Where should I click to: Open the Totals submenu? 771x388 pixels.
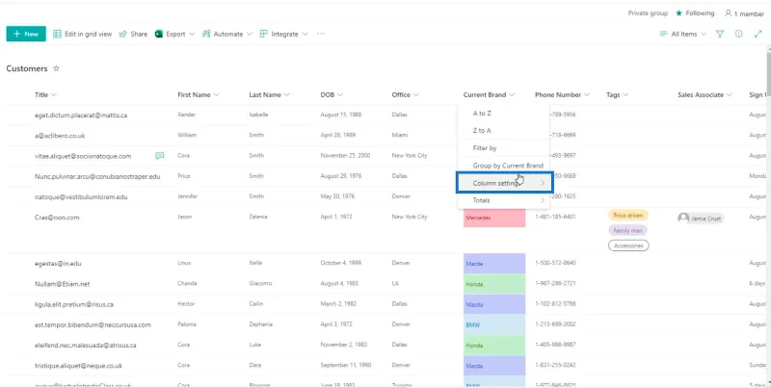coord(503,200)
